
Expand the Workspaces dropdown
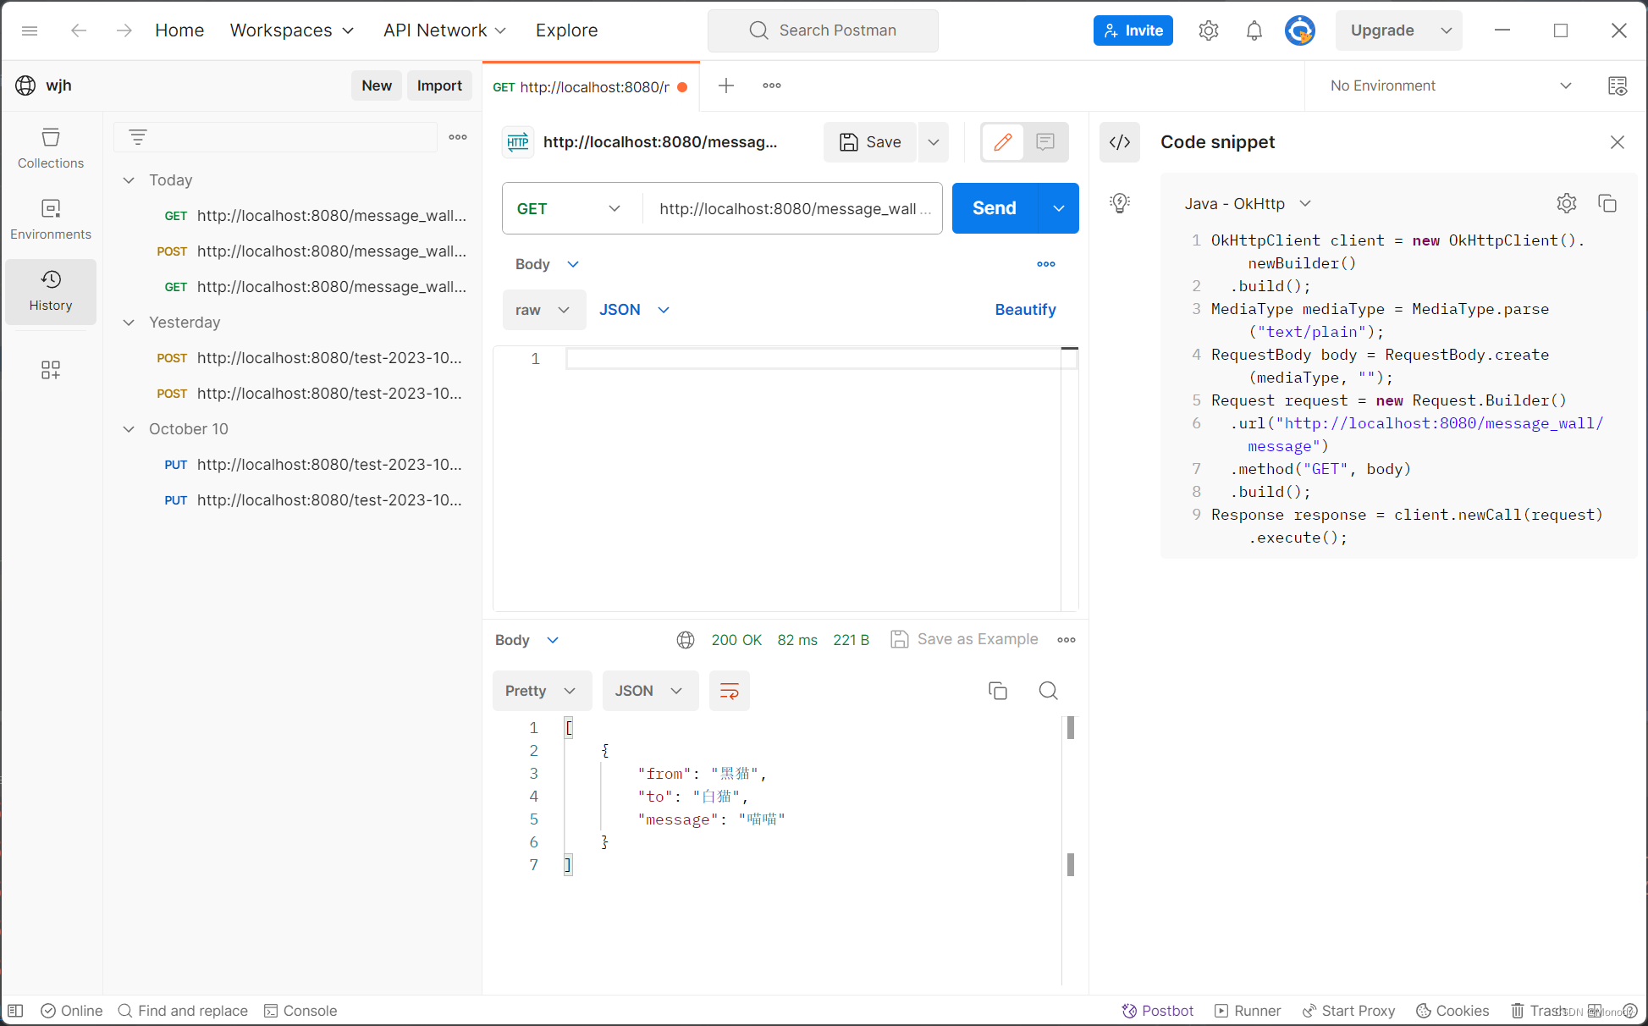tap(292, 30)
